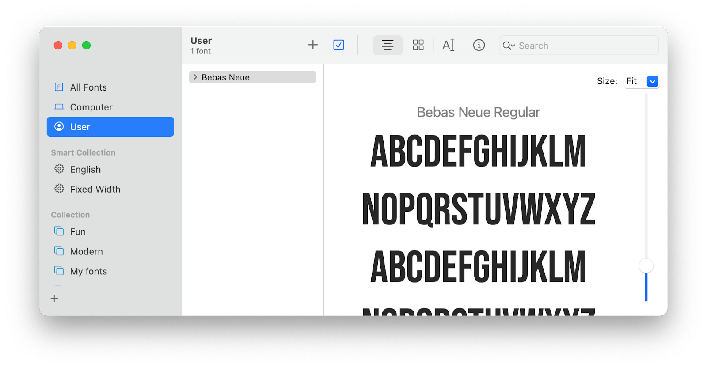Image resolution: width=707 pixels, height=368 pixels.
Task: Switch to Repertoire grid view icon
Action: [418, 45]
